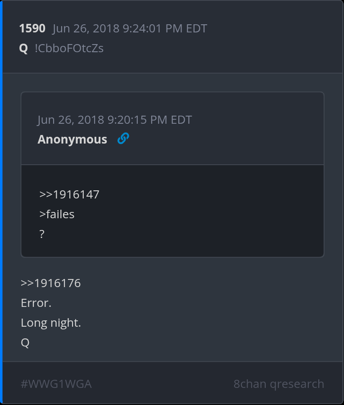The image size is (344, 405).
Task: Open the >>1916176 reply reference
Action: 51,283
